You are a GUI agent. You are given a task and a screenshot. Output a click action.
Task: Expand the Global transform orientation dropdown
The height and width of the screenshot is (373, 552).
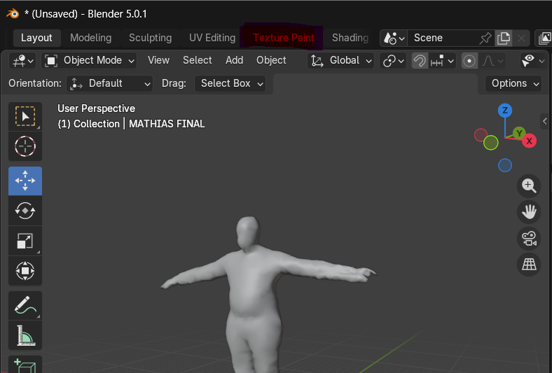(341, 61)
